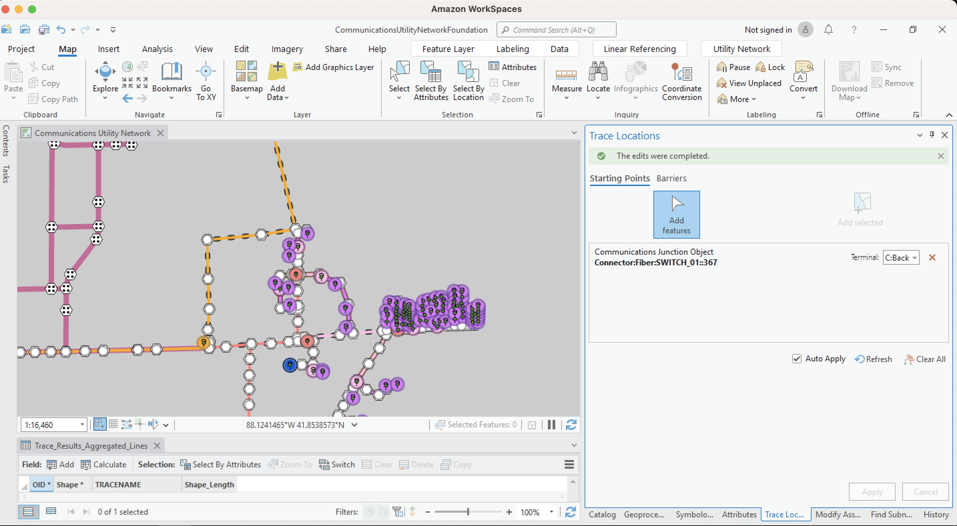This screenshot has height=526, width=957.
Task: Expand Customize Quick Access Toolbar menu
Action: click(x=113, y=30)
